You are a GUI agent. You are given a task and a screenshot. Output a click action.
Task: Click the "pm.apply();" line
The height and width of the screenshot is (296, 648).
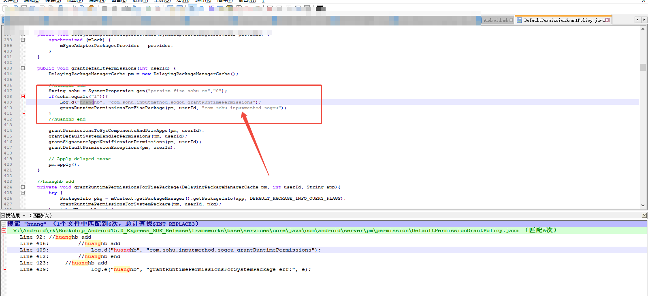pyautogui.click(x=64, y=165)
